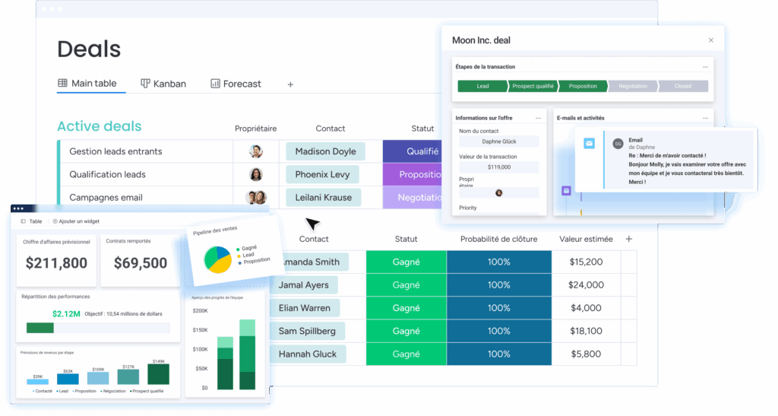Screen dimensions: 778x416
Task: Select the Prospect qualifié stage
Action: point(533,87)
